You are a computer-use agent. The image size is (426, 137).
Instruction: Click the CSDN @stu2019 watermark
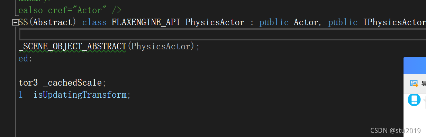[395, 130]
